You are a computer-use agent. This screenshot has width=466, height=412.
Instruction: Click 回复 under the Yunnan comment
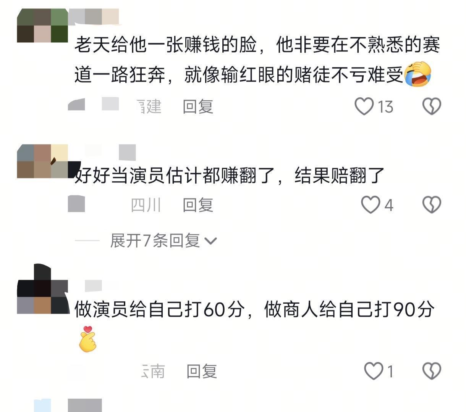(202, 371)
